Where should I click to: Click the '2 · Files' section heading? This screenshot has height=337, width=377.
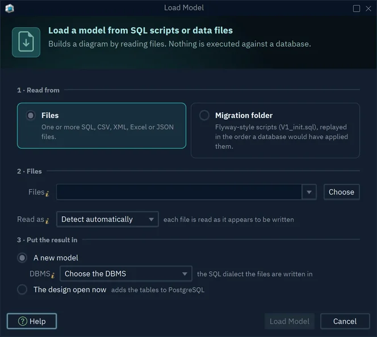click(x=30, y=171)
